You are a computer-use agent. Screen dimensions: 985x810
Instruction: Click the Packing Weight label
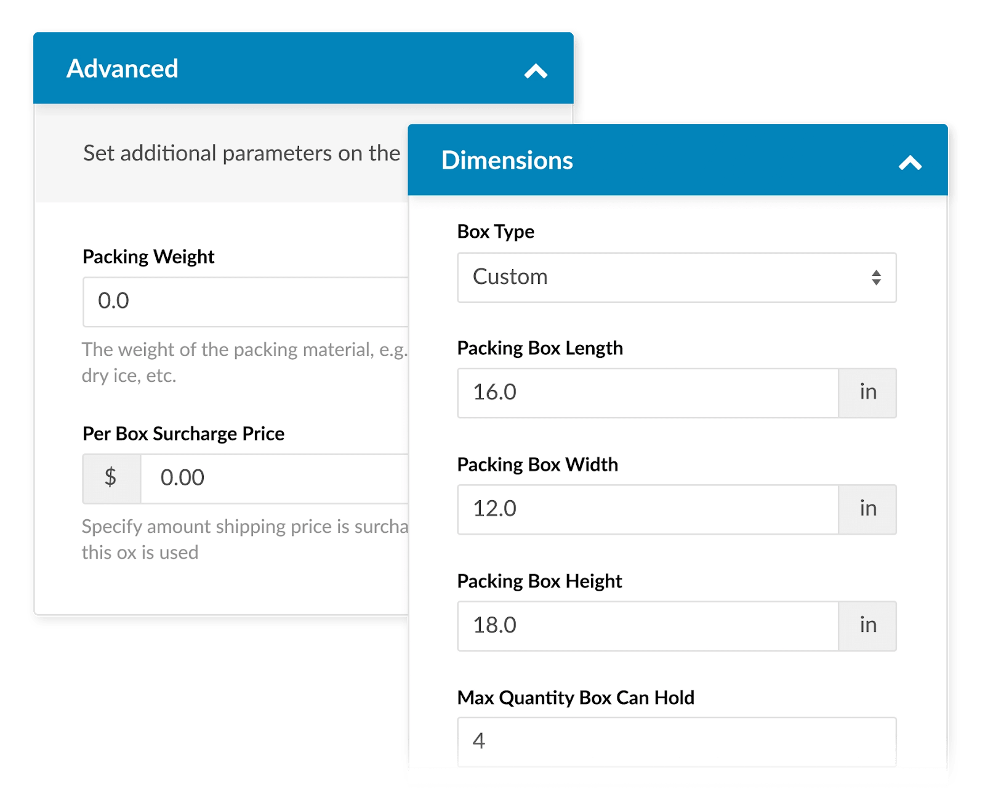[x=148, y=257]
